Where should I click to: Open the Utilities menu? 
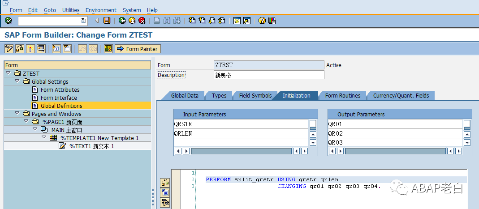tap(71, 10)
